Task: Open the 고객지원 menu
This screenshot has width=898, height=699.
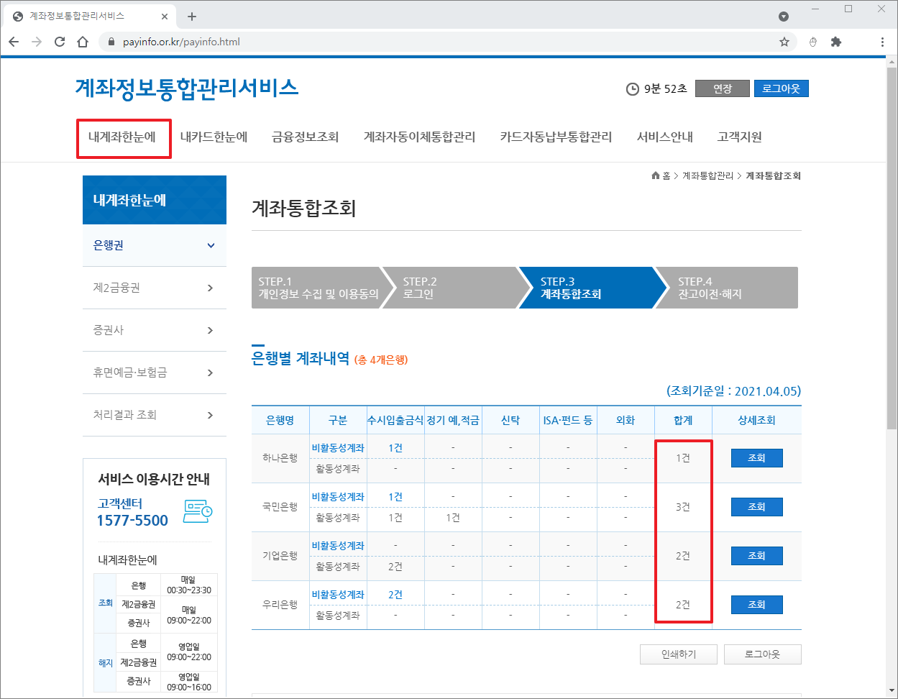Action: 740,137
